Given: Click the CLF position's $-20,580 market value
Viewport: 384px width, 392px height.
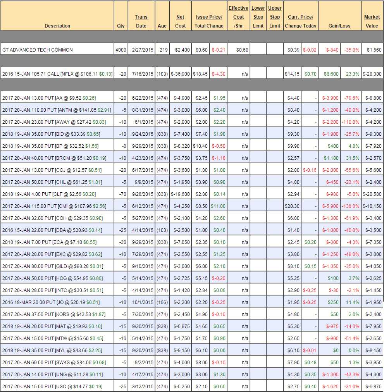Looking at the screenshot, I should (x=371, y=194).
